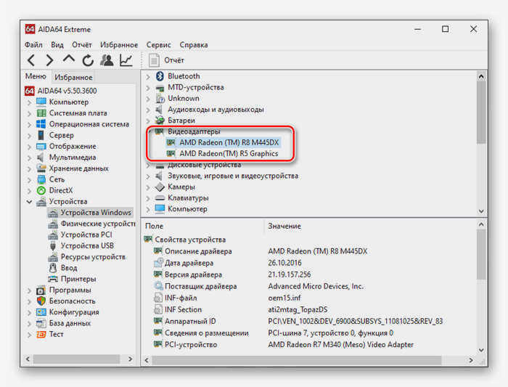Expand the Отображение node
The image size is (508, 387).
point(30,147)
